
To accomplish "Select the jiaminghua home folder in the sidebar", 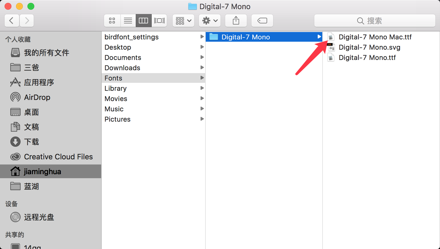I will point(51,171).
